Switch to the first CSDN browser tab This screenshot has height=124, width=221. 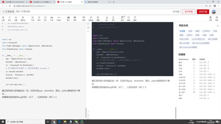coord(15,2)
